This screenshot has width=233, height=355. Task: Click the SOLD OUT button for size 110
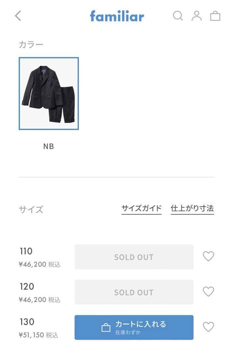(x=134, y=257)
